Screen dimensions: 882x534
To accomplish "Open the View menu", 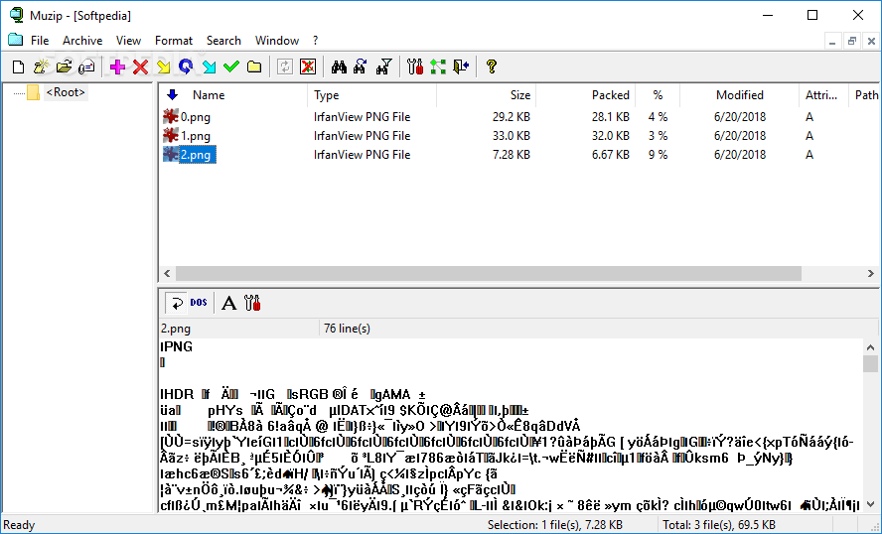I will click(x=128, y=41).
